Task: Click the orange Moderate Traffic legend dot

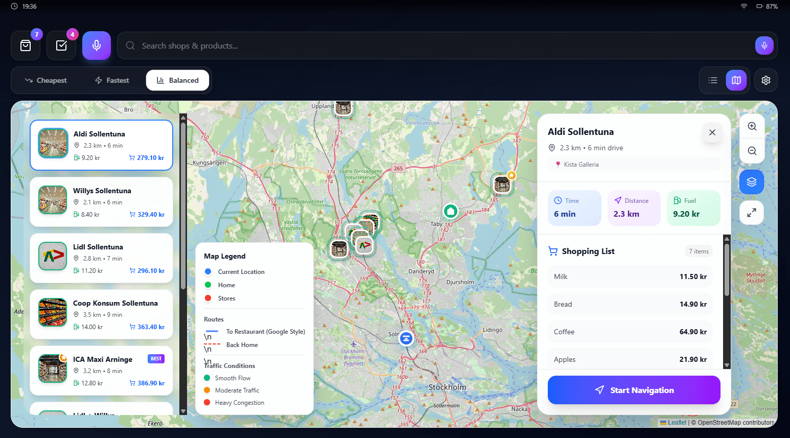Action: [x=207, y=390]
